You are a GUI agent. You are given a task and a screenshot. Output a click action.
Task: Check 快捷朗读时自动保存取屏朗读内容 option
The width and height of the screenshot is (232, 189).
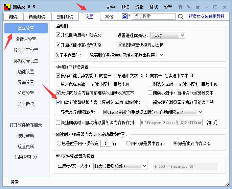58,123
